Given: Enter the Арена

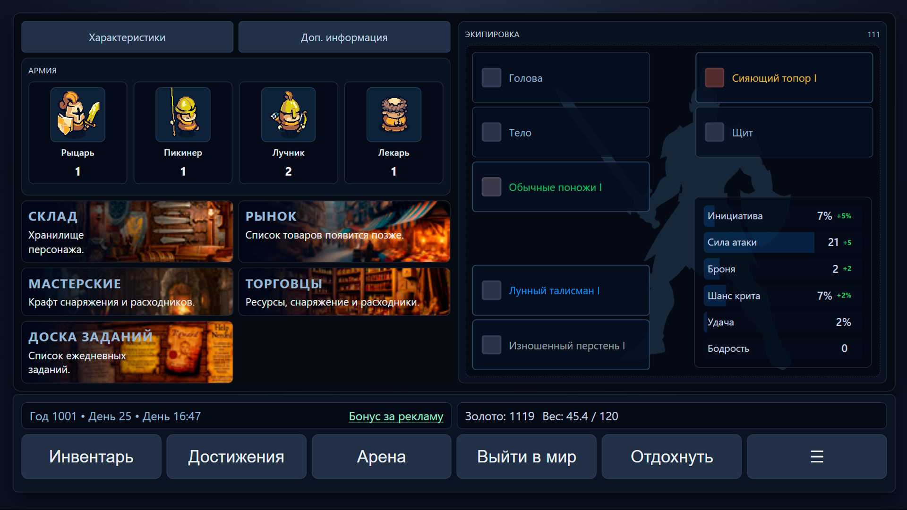Looking at the screenshot, I should (381, 457).
